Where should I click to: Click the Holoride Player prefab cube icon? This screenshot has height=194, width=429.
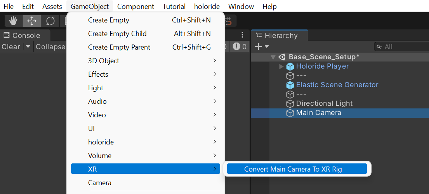click(290, 66)
